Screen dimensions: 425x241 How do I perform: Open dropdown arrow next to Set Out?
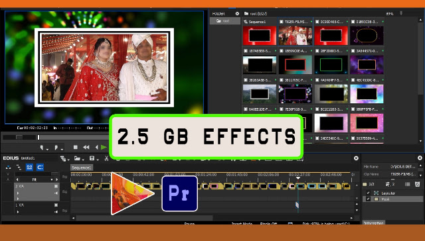pos(62,149)
